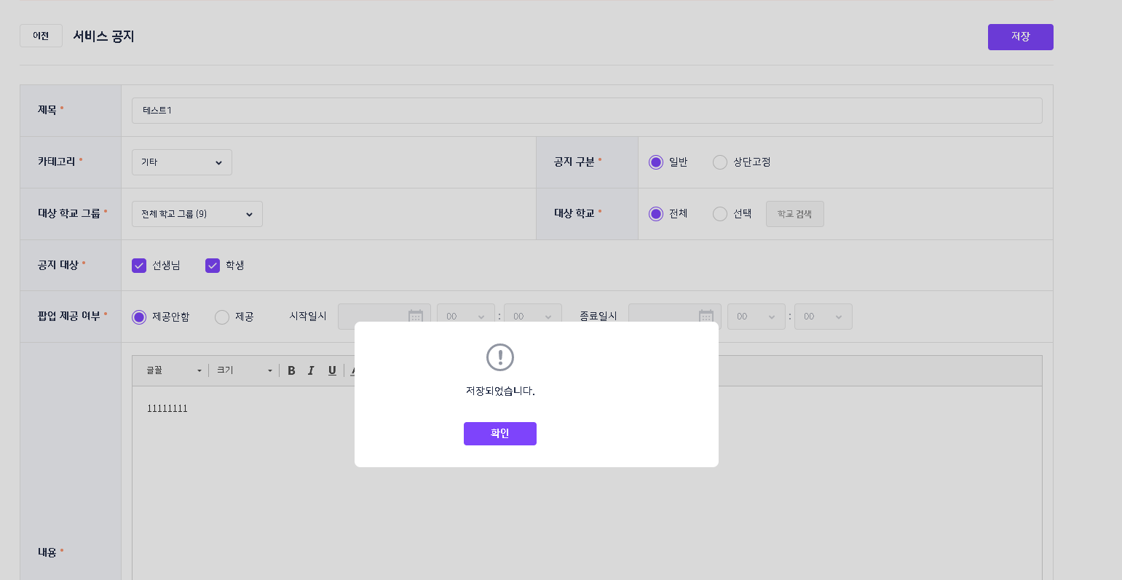Toggle Italic formatting in the editor
This screenshot has height=580, width=1122.
coord(311,370)
